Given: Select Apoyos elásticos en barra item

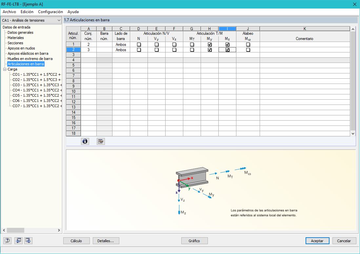Looking at the screenshot, I should 28,53.
